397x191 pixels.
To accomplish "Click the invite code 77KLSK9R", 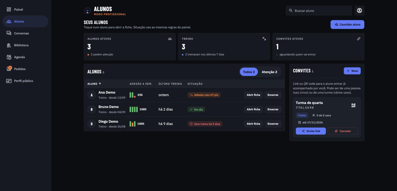I will (305, 108).
